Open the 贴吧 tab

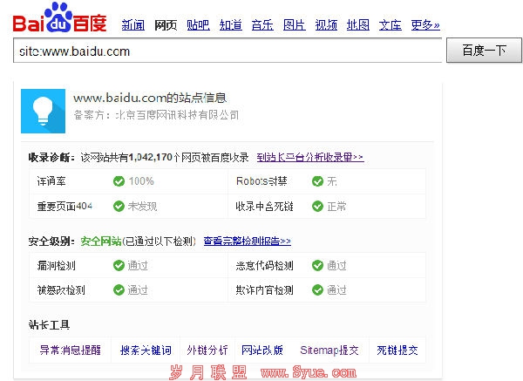pyautogui.click(x=198, y=25)
